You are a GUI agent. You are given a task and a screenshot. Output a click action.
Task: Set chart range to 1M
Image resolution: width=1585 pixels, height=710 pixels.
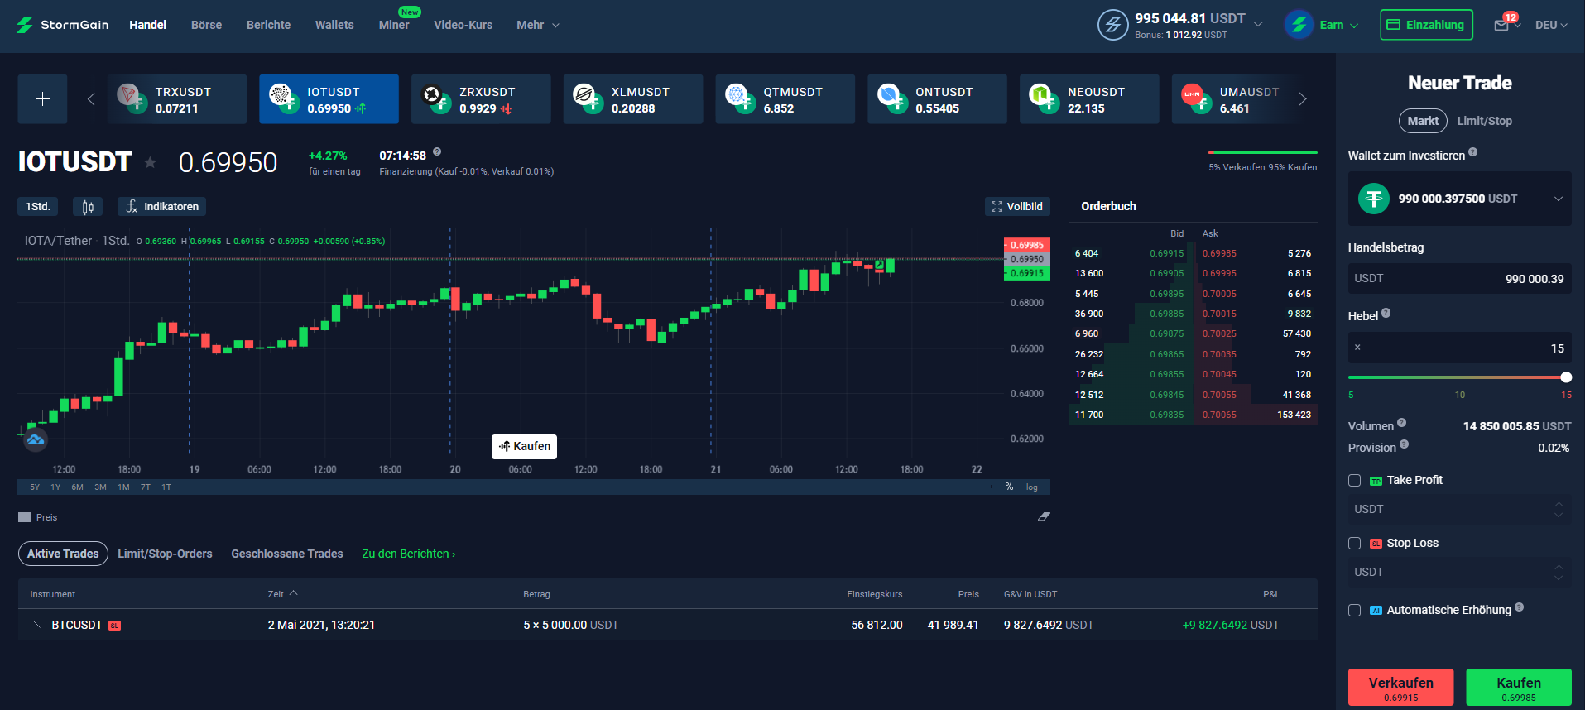pos(123,487)
